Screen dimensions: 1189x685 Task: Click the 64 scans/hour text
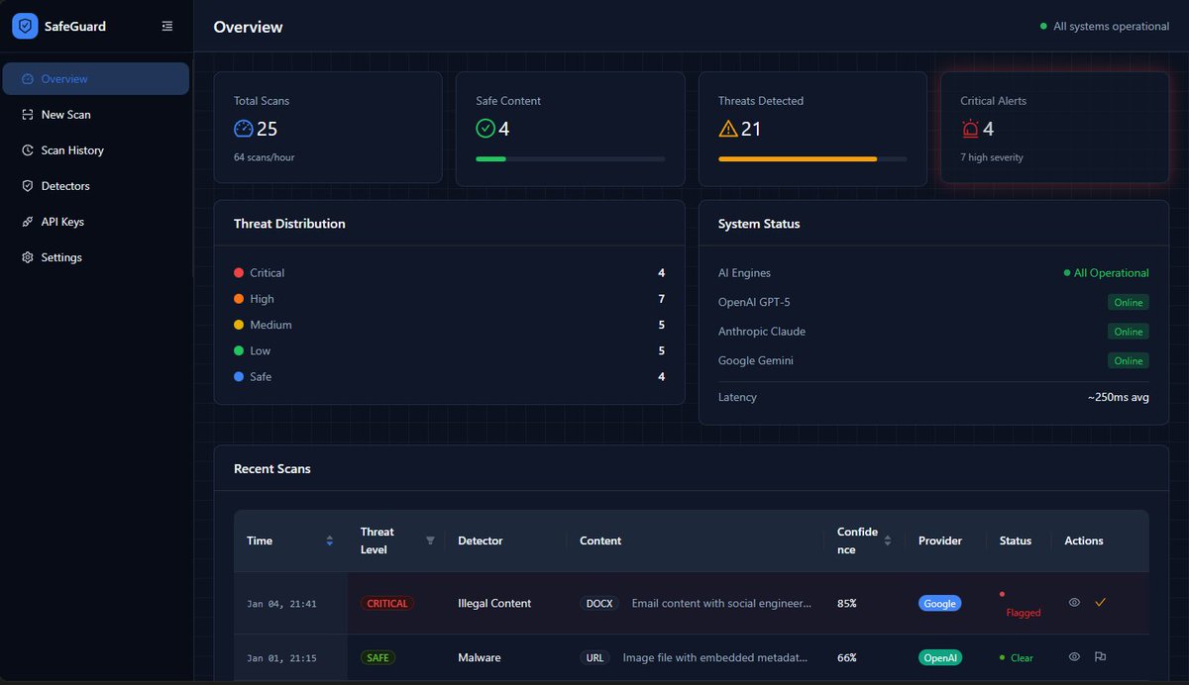(x=264, y=157)
